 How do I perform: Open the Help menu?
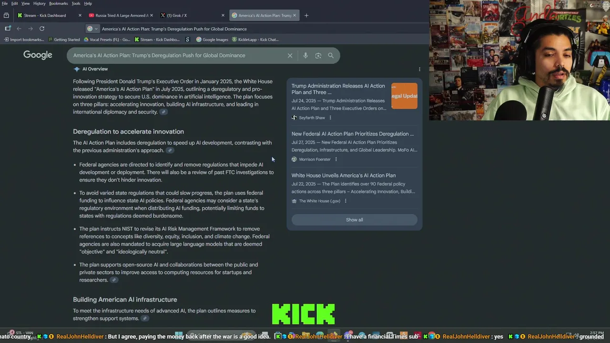coord(88,3)
